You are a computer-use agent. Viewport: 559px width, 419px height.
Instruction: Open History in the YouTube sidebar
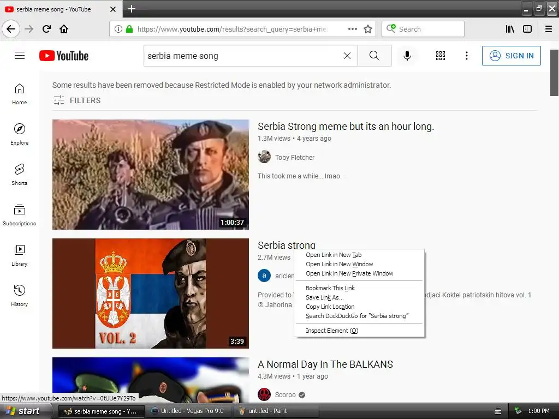click(x=20, y=296)
